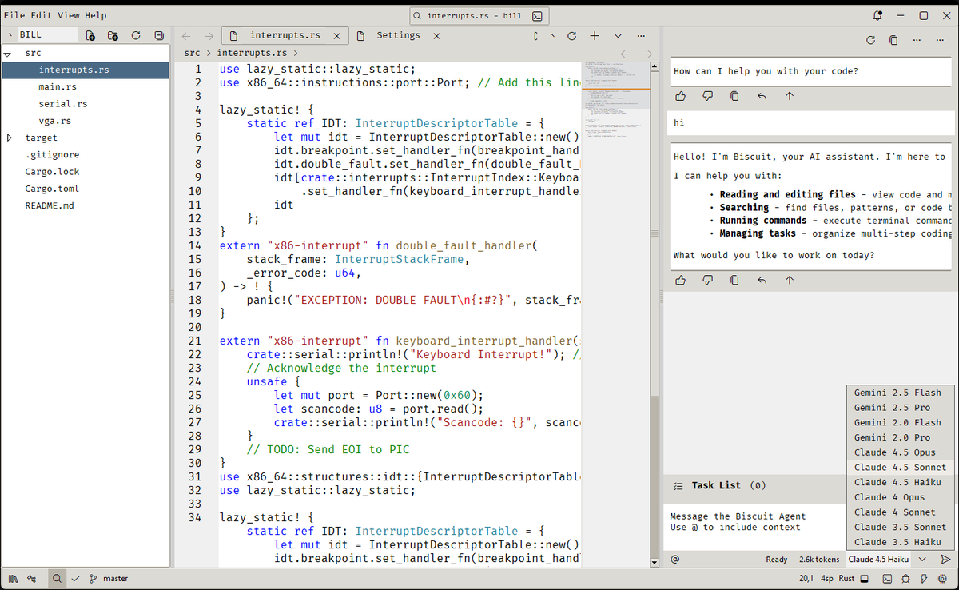Click reply arrow under 'How can I help' message

coord(762,96)
